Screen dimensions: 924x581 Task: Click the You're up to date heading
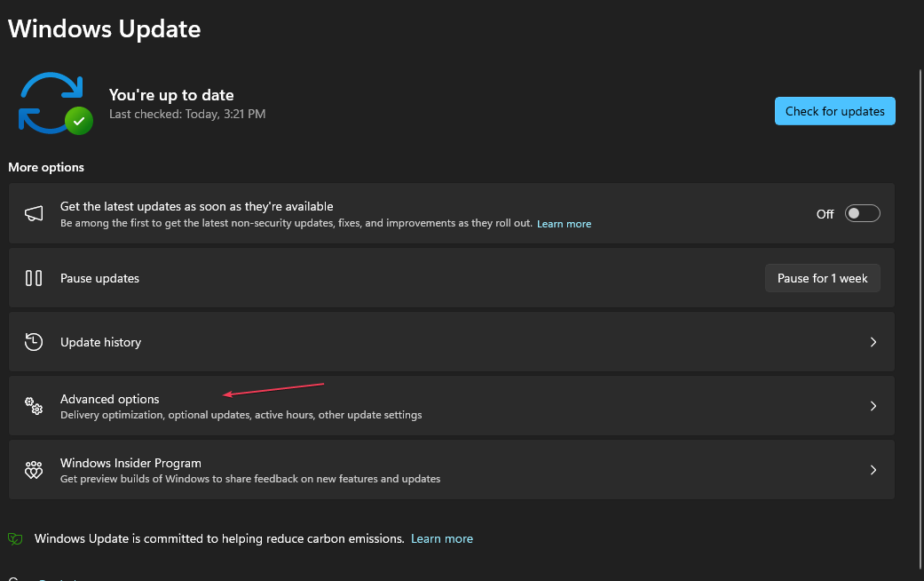pos(171,95)
